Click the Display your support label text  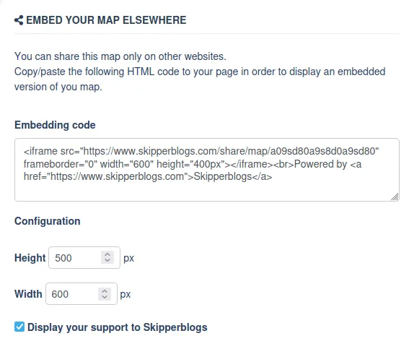point(118,327)
